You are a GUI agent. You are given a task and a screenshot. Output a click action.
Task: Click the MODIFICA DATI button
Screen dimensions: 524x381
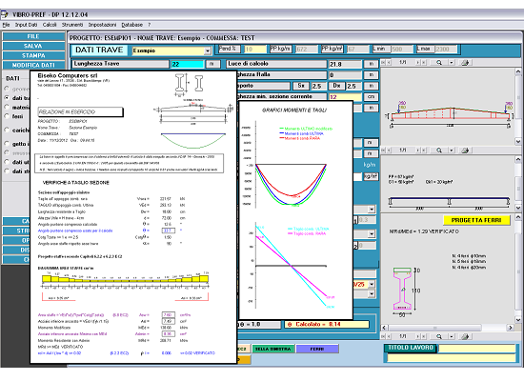33,65
